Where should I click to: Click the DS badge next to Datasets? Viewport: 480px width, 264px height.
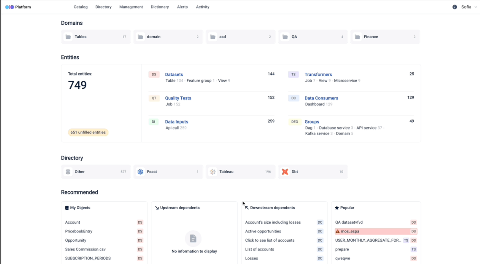tap(154, 74)
